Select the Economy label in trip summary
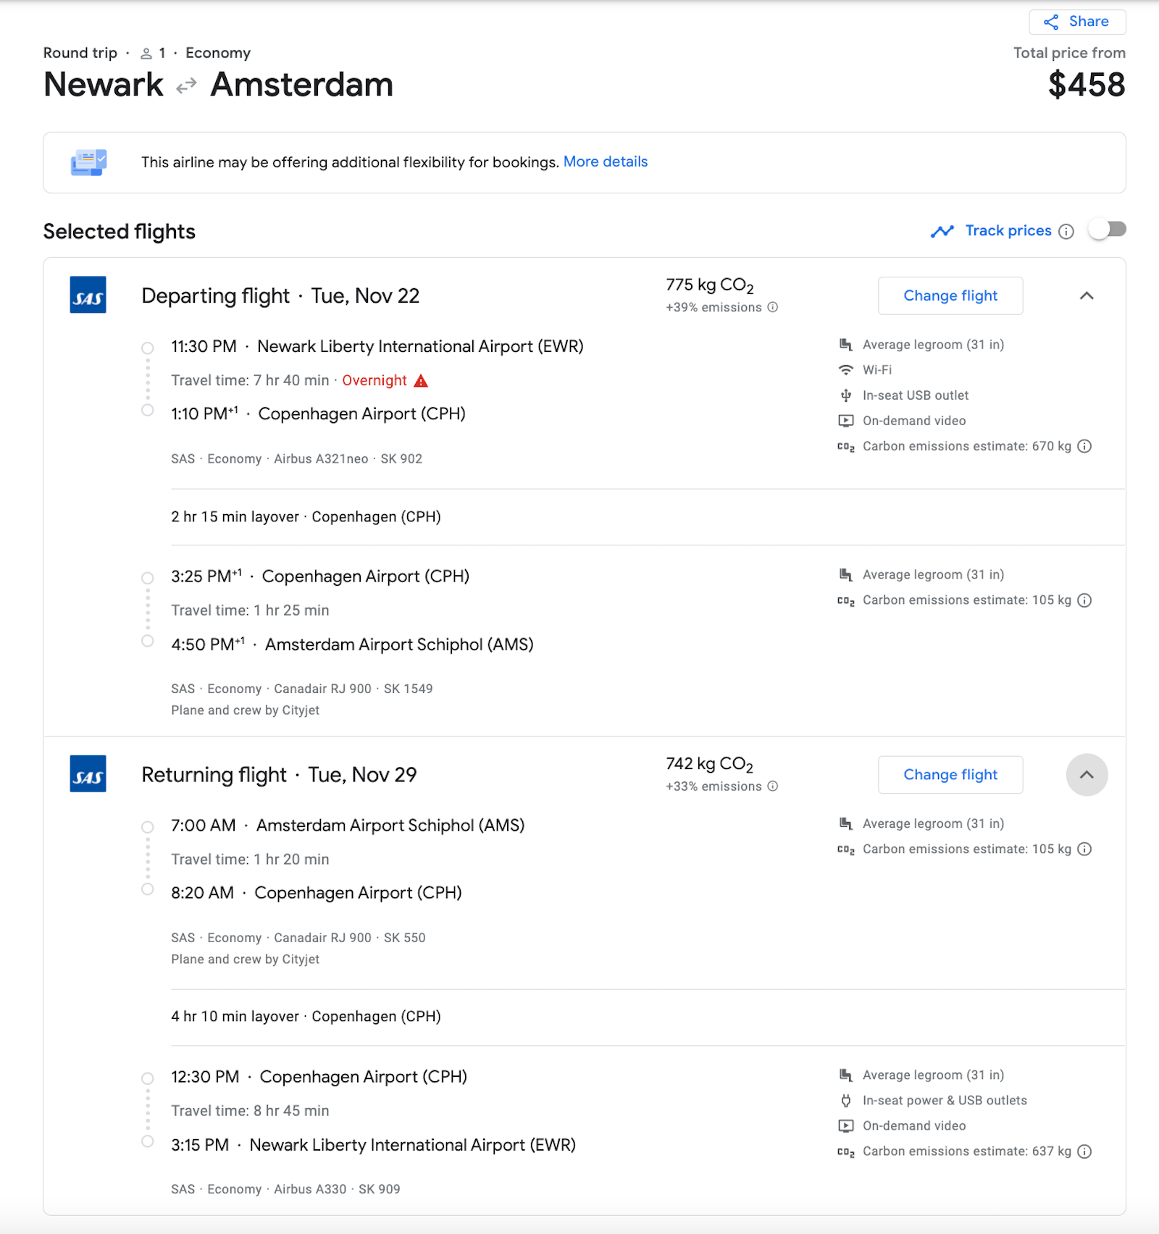The width and height of the screenshot is (1159, 1234). point(217,52)
